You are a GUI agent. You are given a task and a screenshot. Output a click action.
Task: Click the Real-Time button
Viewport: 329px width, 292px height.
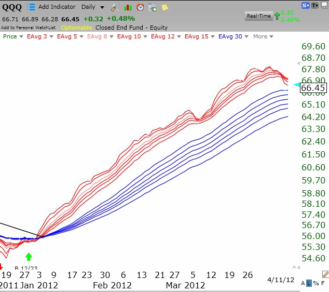click(x=259, y=16)
